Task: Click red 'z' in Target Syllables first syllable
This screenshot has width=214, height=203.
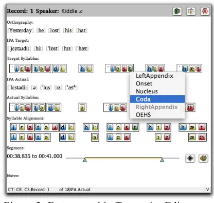Action: 28,69
